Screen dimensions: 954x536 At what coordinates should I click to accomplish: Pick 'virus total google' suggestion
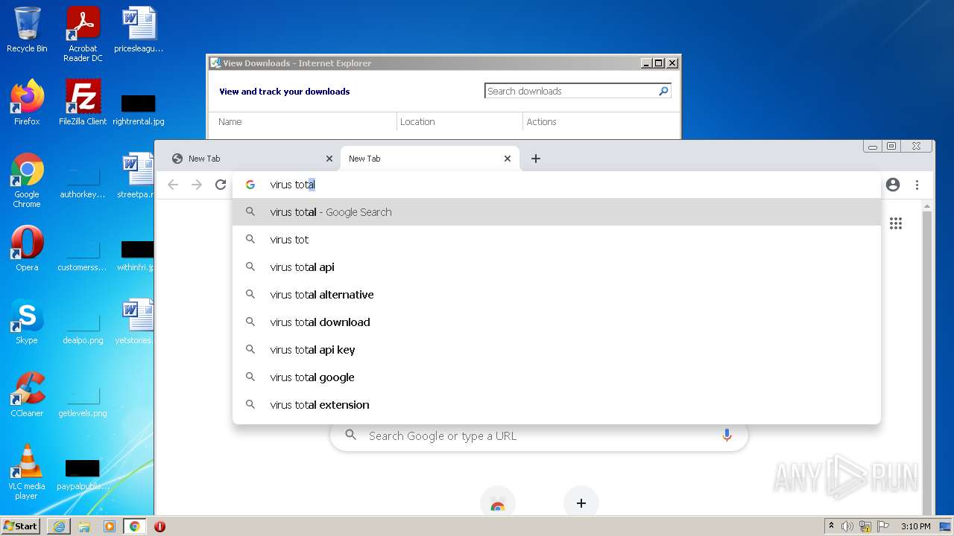tap(557, 377)
